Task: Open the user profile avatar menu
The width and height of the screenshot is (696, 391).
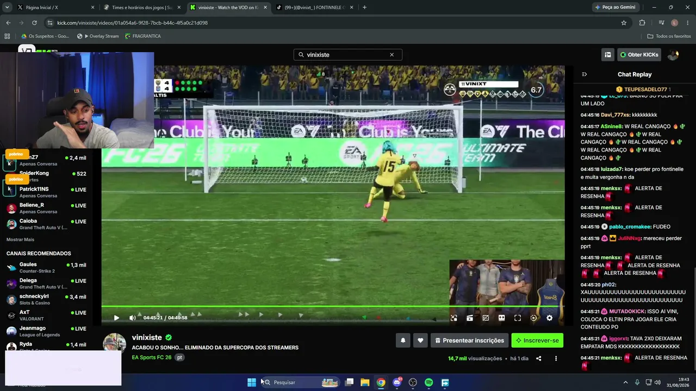Action: click(x=673, y=55)
